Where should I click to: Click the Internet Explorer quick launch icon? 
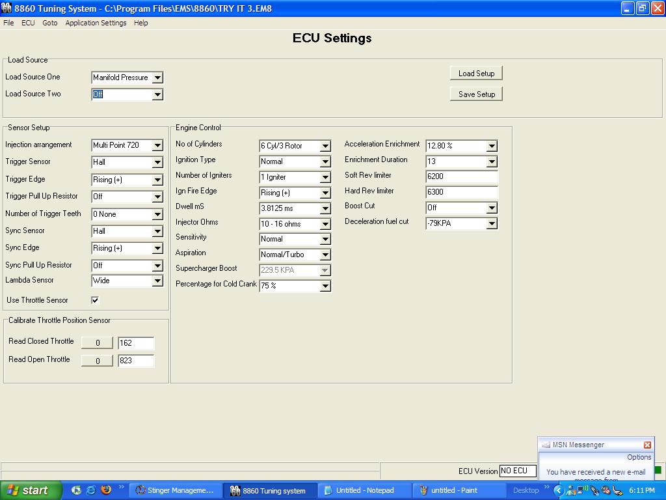click(x=91, y=490)
